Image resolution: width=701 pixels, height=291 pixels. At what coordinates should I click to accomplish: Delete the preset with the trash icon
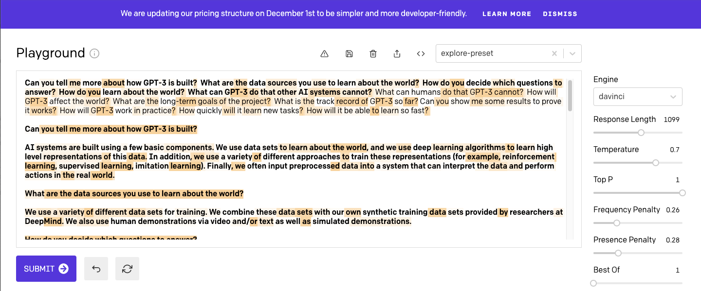pos(373,54)
